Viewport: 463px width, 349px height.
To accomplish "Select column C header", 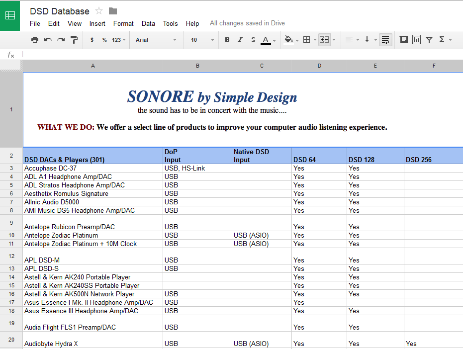I will [262, 66].
